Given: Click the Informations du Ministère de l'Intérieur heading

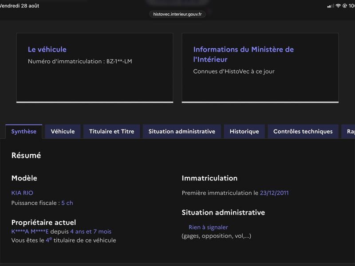Looking at the screenshot, I should pyautogui.click(x=243, y=54).
